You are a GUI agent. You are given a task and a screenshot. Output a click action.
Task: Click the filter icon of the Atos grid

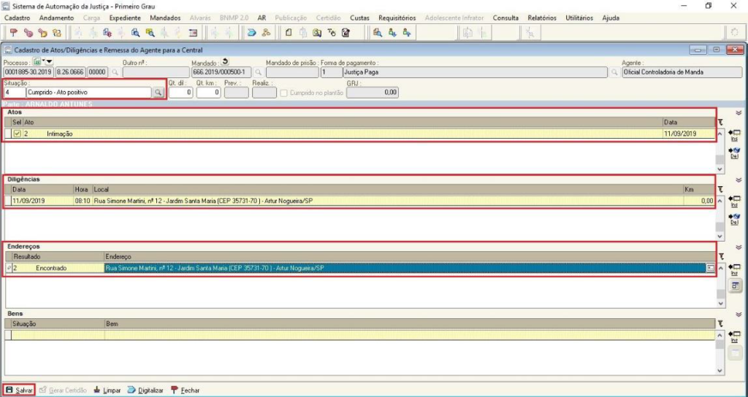point(720,123)
